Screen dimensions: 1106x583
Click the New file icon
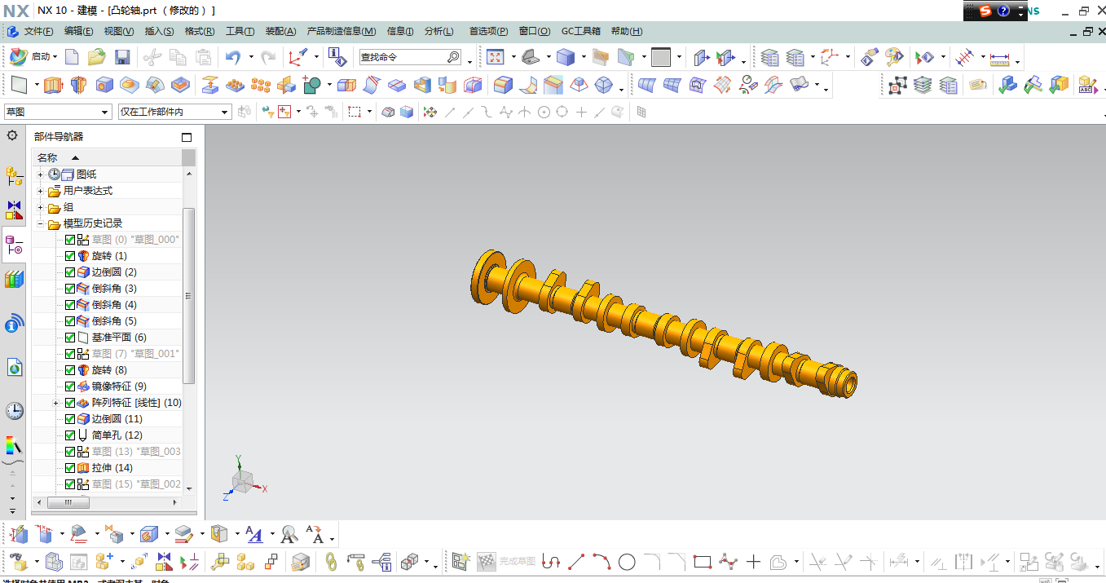[x=72, y=57]
